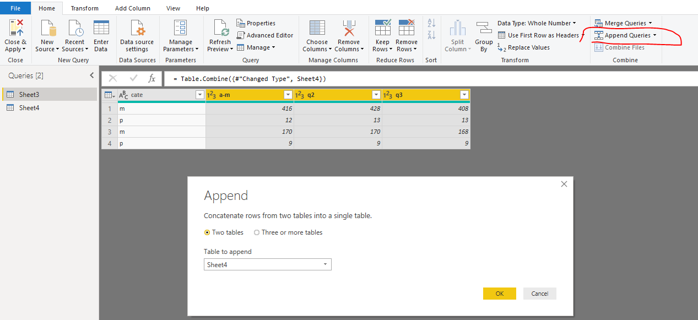This screenshot has width=698, height=320.
Task: Click the fx function icon
Action: (x=152, y=79)
